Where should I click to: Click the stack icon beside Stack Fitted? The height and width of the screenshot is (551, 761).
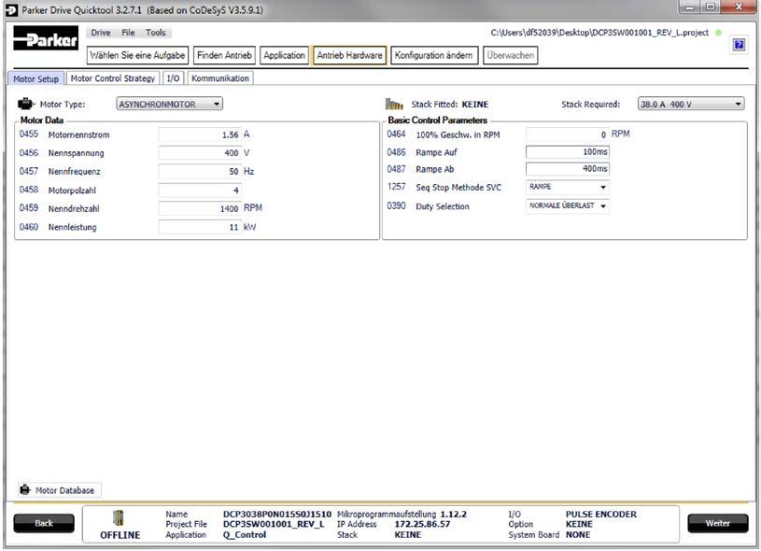pyautogui.click(x=394, y=104)
